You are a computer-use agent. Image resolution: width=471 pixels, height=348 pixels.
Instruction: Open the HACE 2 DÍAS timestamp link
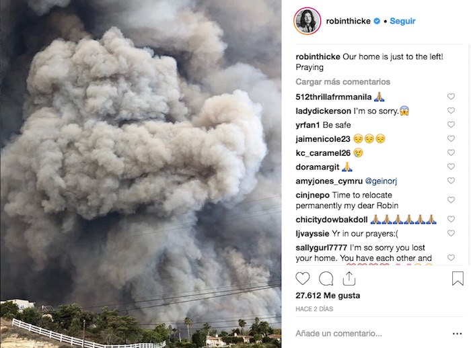314,309
